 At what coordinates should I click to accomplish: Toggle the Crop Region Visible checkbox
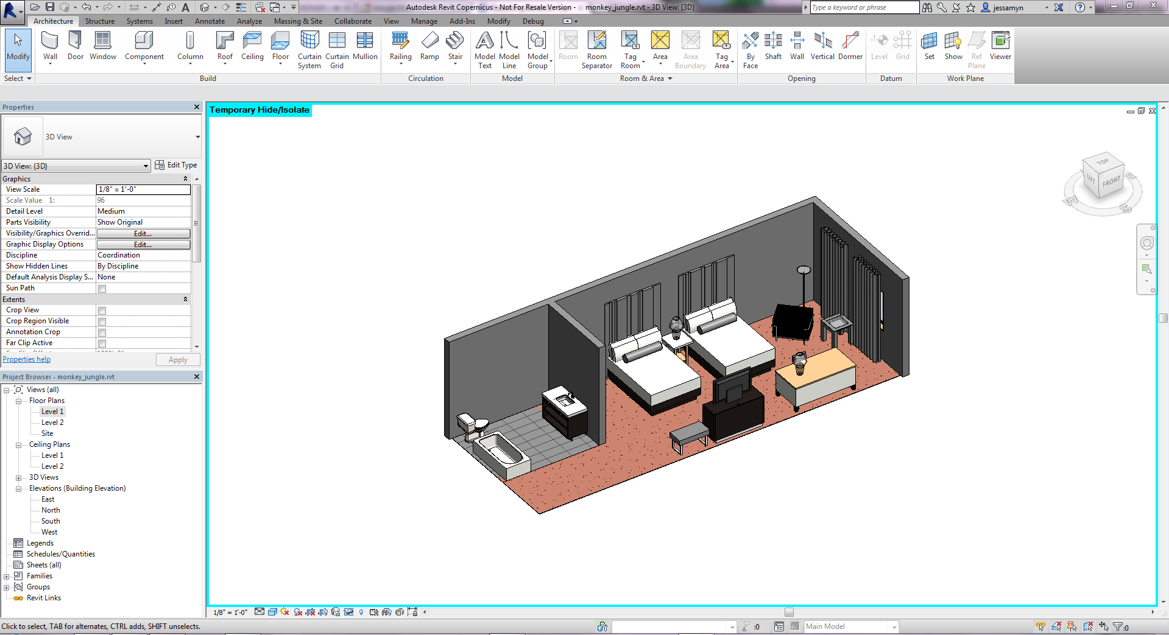pos(102,321)
